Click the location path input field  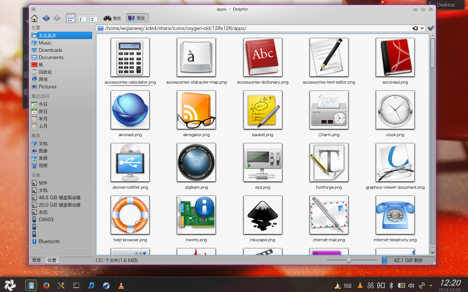[258, 28]
